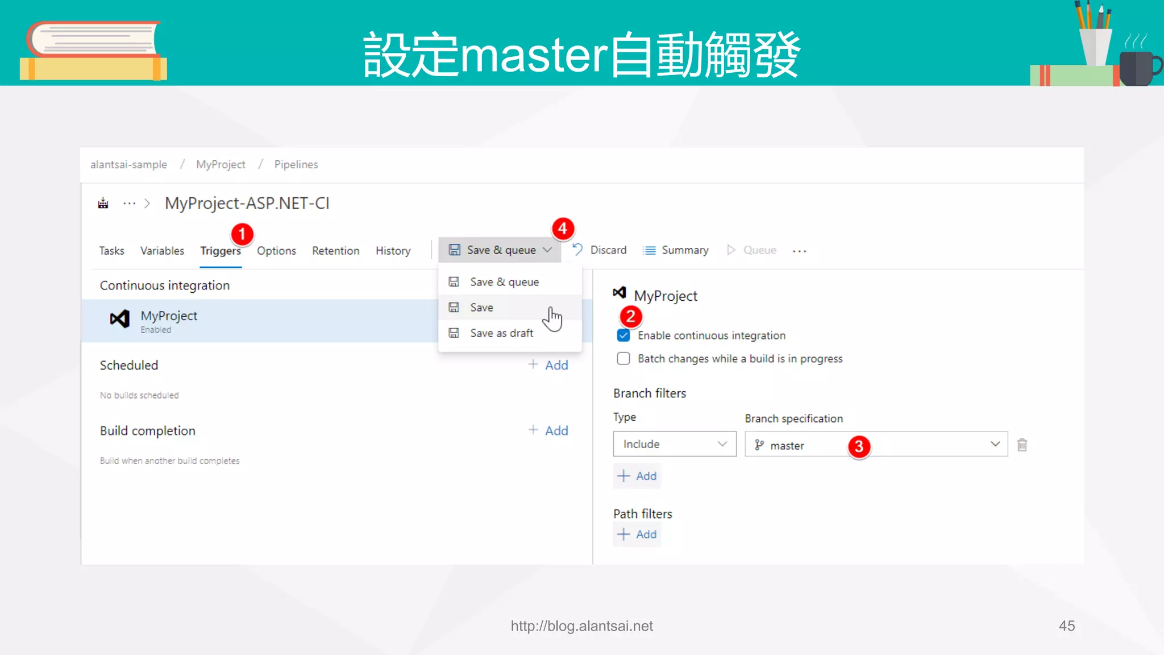Viewport: 1164px width, 655px height.
Task: Click the Continuous integration heading
Action: click(x=165, y=285)
